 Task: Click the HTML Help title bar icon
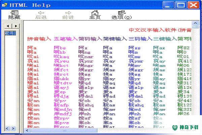pyautogui.click(x=5, y=5)
